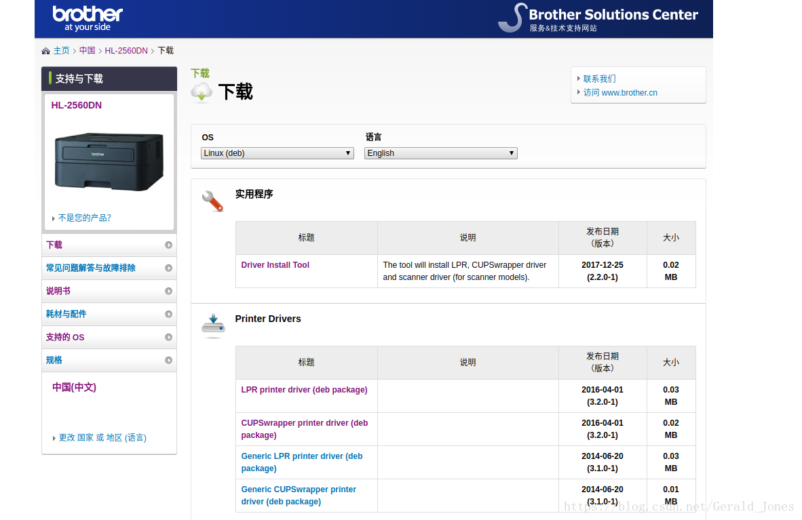
Task: Go to HL-2560DN in the breadcrumb
Action: point(126,51)
